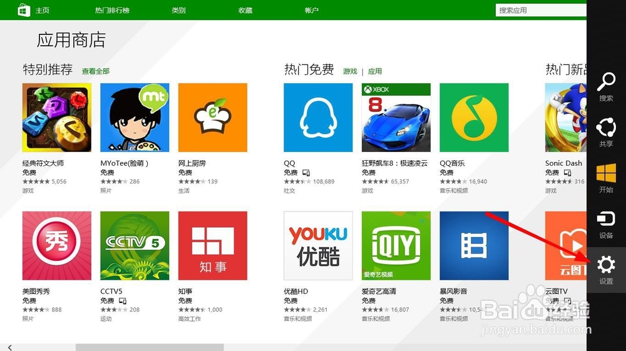The image size is (626, 351).
Task: Open the MYoTee(脸萌) app tile
Action: (x=135, y=117)
